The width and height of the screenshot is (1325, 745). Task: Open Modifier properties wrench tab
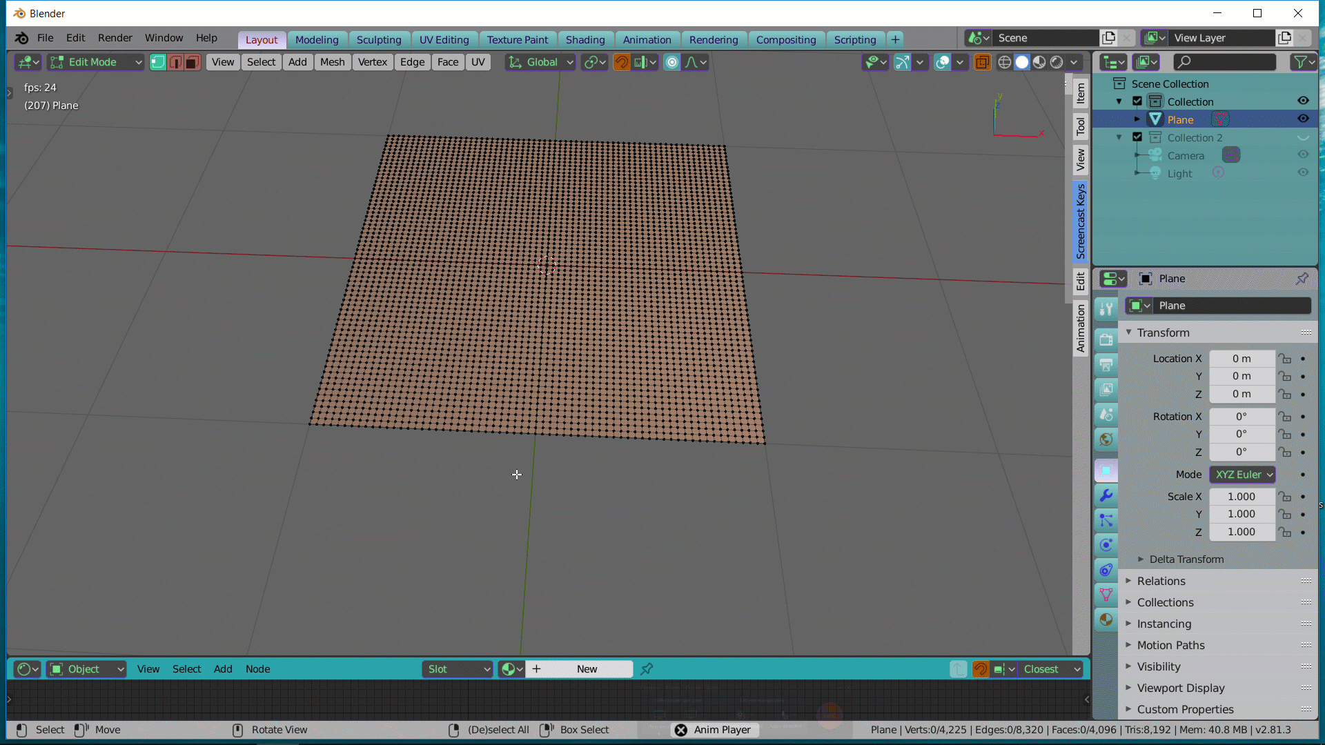click(x=1106, y=495)
